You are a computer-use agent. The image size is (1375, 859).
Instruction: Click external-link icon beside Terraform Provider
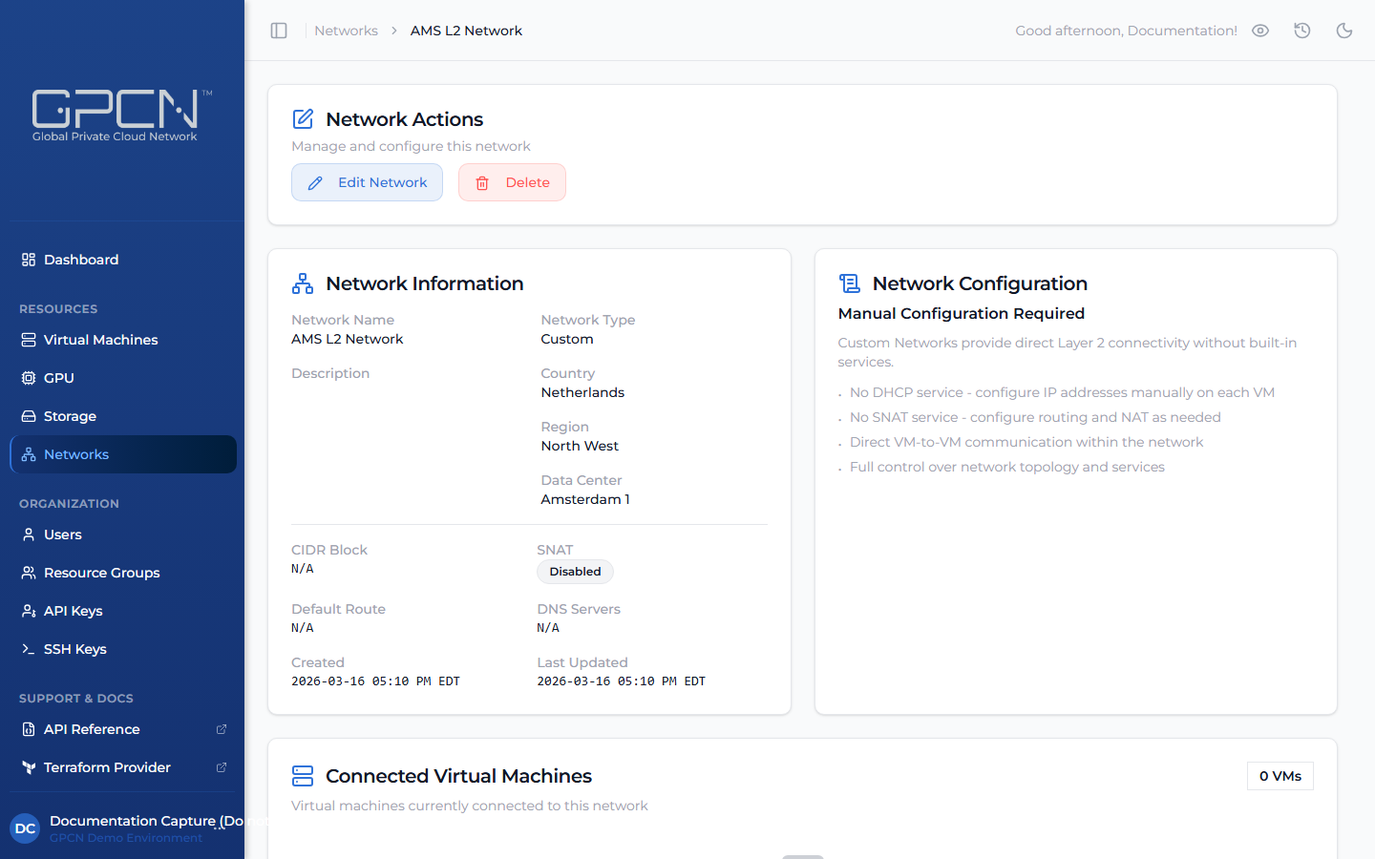pos(222,767)
